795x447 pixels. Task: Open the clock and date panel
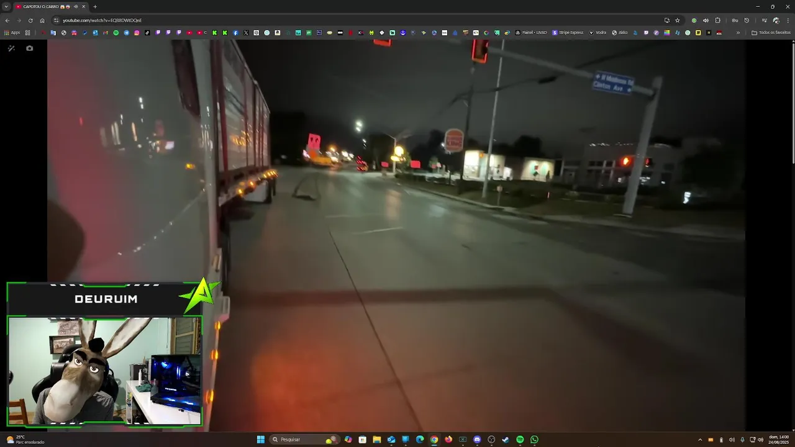(x=779, y=440)
